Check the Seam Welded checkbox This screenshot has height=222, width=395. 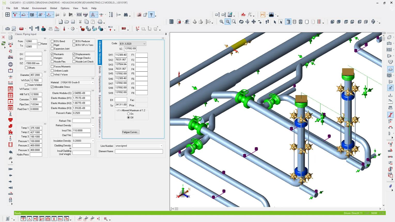[x=26, y=85]
